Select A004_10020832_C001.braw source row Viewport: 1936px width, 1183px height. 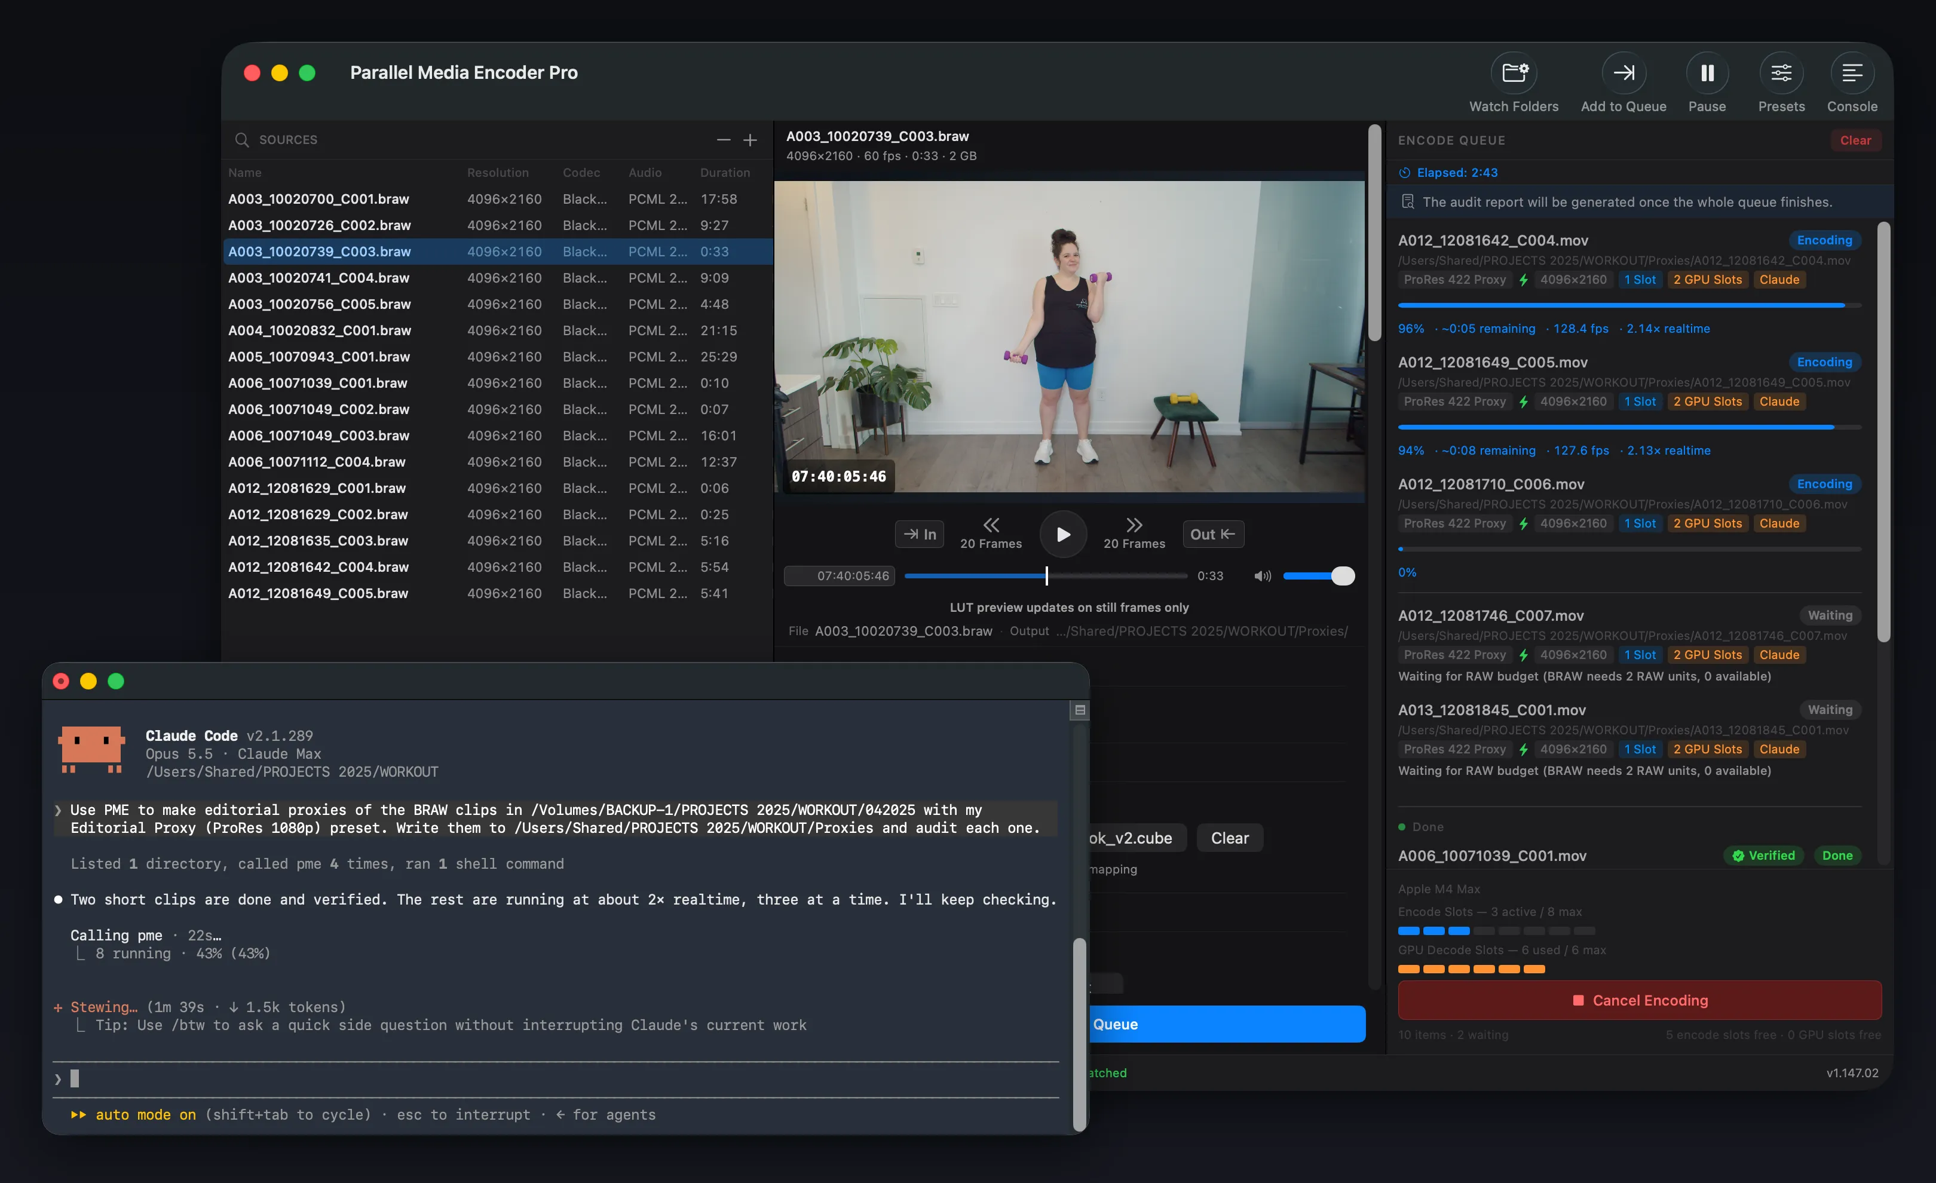(x=497, y=331)
